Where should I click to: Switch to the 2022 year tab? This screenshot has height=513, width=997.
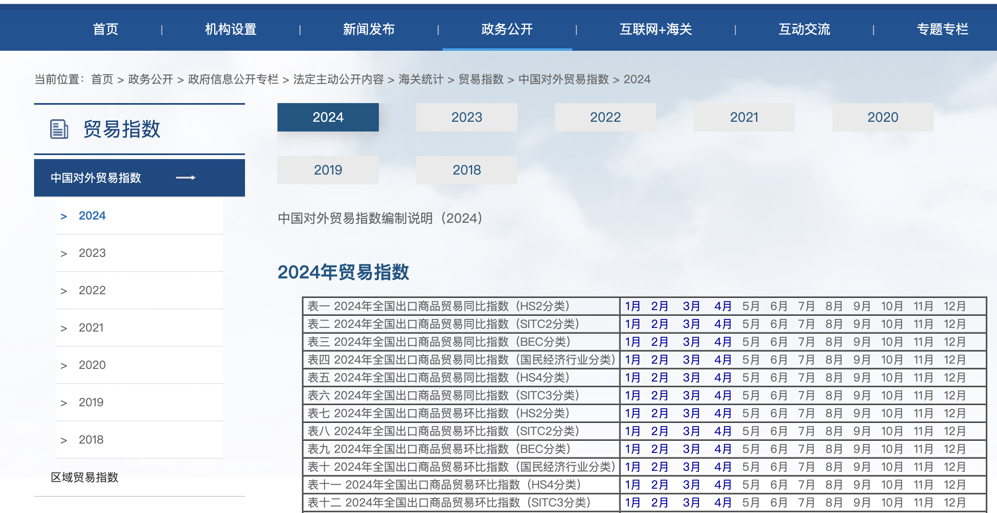tap(605, 117)
